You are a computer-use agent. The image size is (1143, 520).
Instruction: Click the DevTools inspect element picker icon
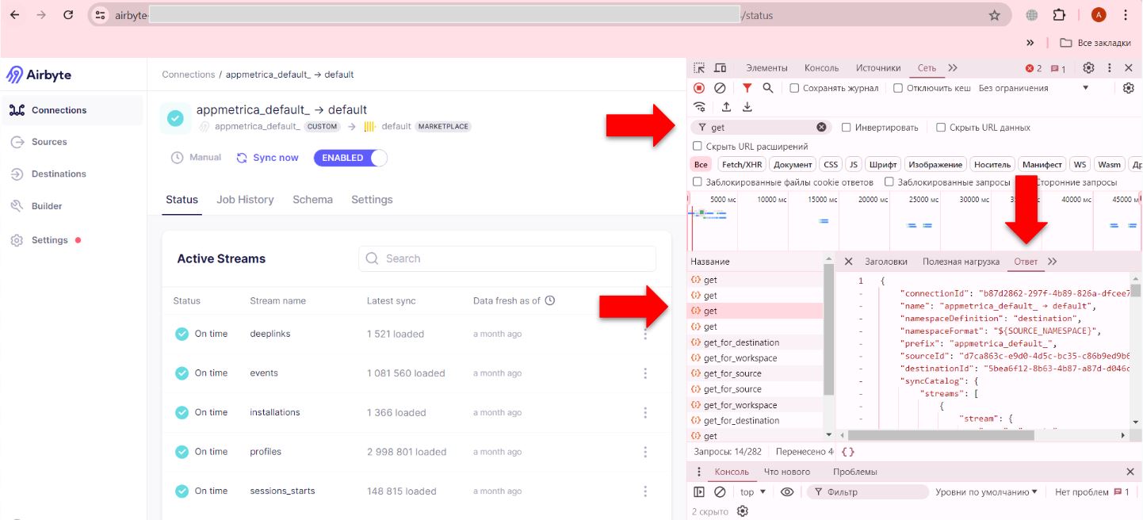[699, 68]
